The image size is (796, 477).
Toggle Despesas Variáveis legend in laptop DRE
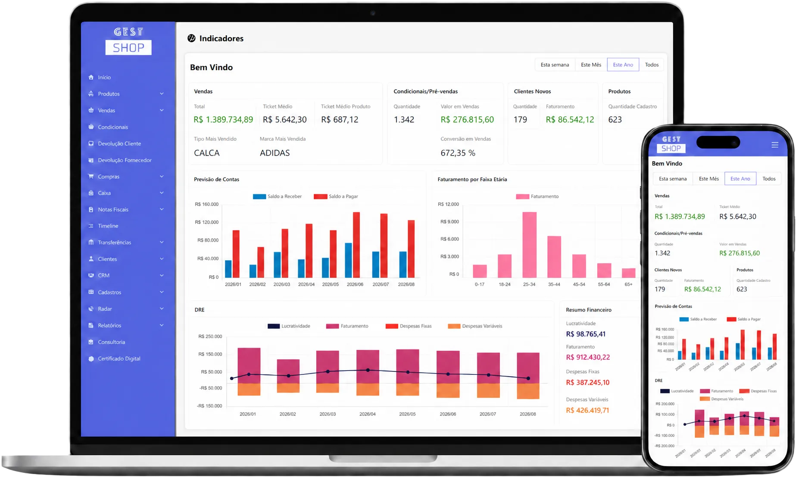(x=475, y=326)
